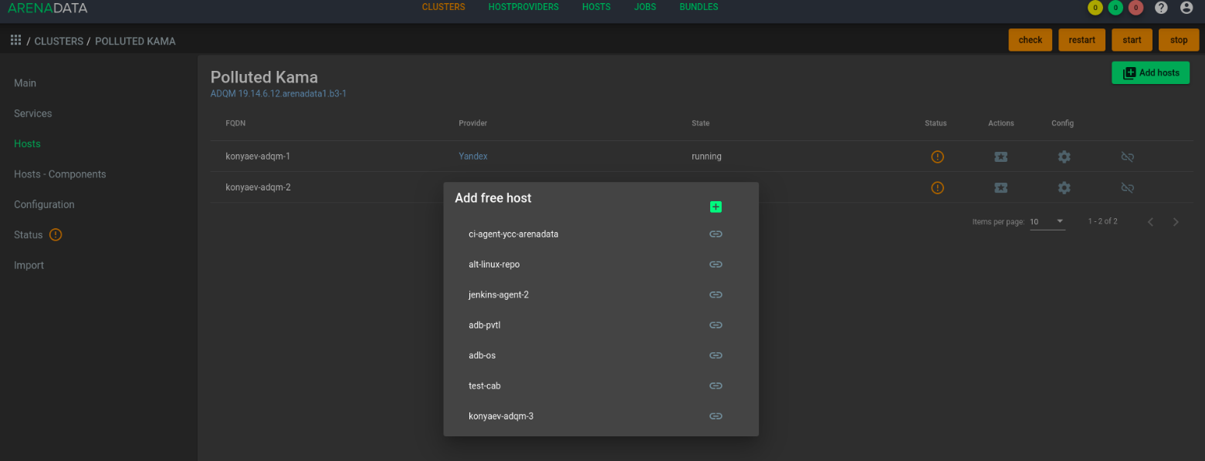The height and width of the screenshot is (461, 1205).
Task: Open actions icon for konyaev-adqm-2
Action: pyautogui.click(x=1000, y=187)
